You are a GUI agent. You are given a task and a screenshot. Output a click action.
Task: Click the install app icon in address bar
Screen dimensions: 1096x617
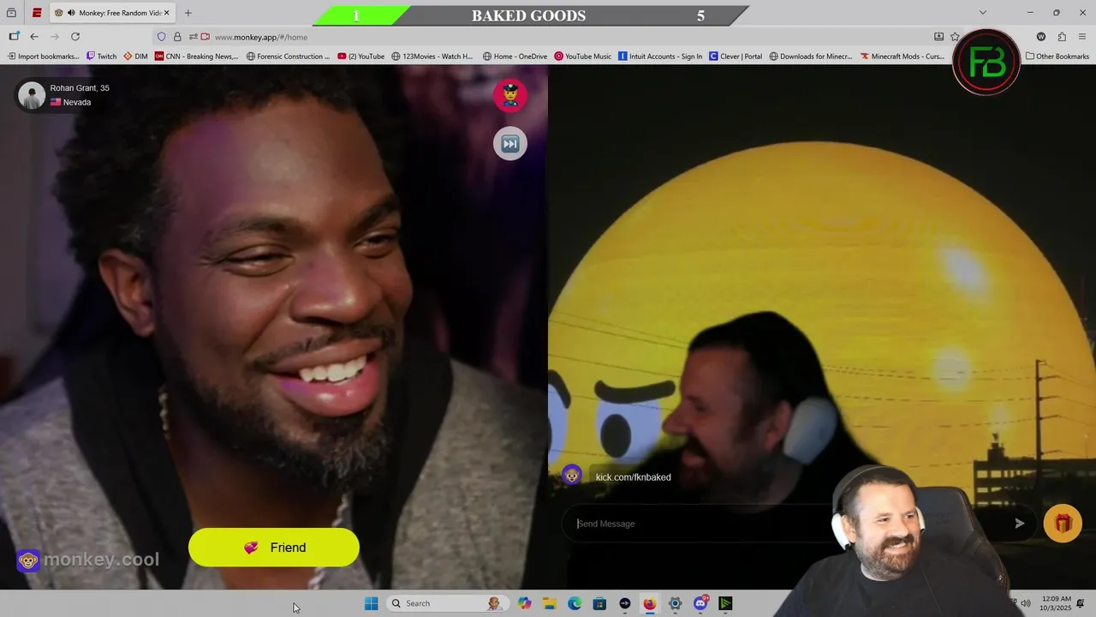tap(938, 37)
